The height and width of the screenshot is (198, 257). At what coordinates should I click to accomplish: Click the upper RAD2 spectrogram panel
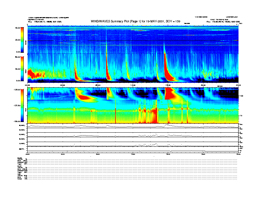click(133, 39)
